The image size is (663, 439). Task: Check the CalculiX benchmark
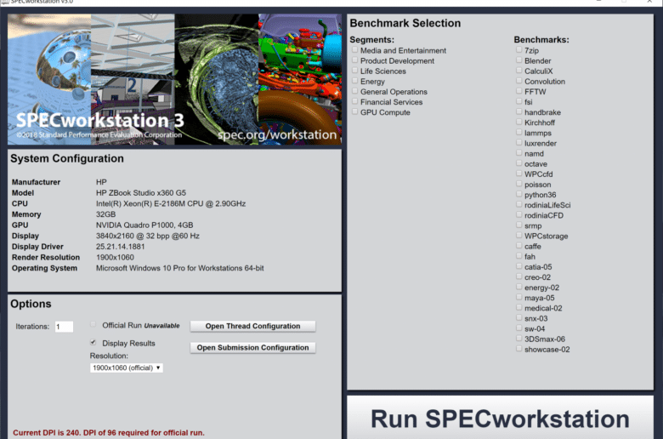click(518, 71)
